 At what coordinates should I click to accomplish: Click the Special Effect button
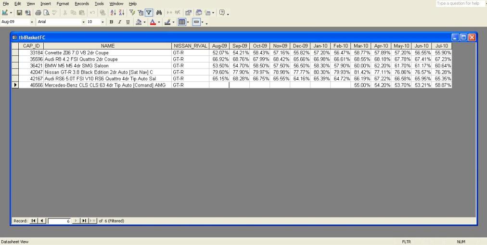(x=196, y=22)
